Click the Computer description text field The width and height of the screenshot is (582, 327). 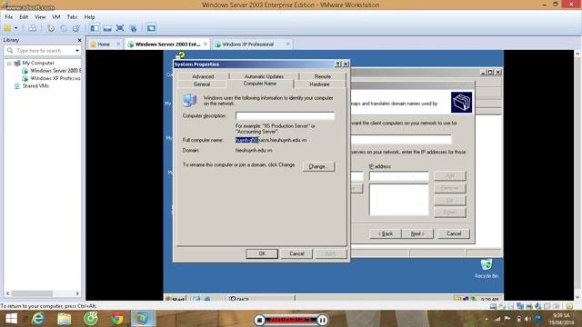tap(285, 116)
